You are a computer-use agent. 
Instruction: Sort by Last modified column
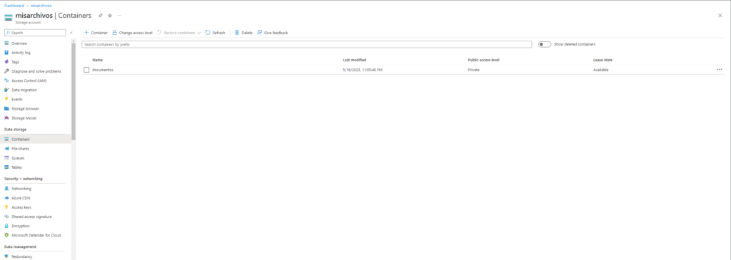pyautogui.click(x=354, y=60)
